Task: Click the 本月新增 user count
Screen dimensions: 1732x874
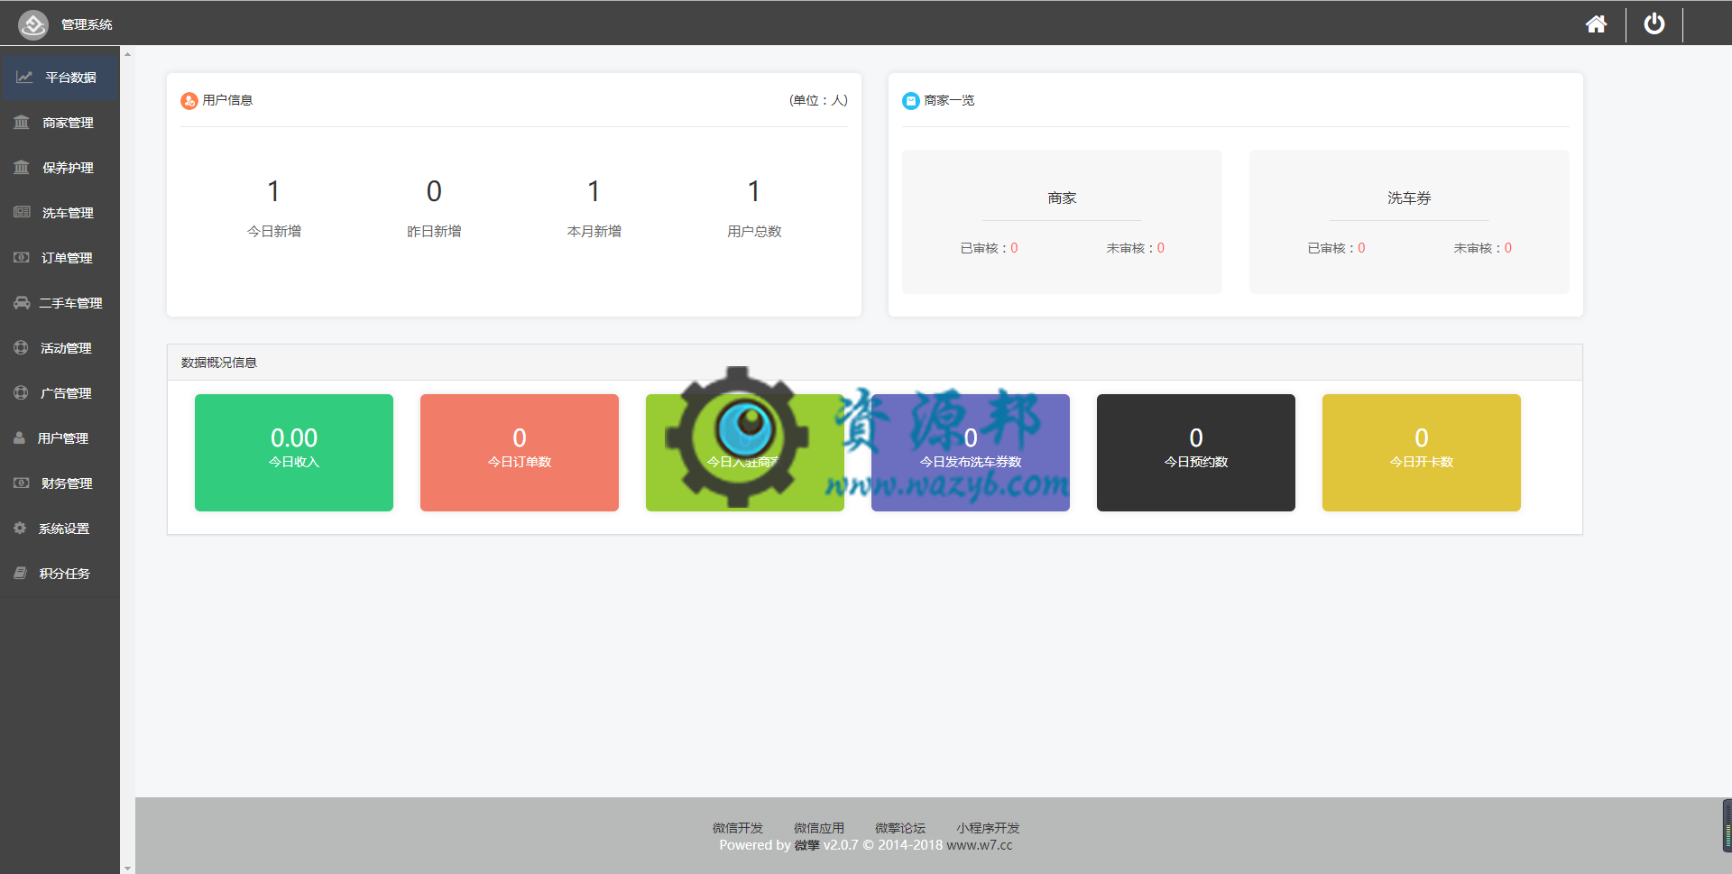Action: [594, 191]
